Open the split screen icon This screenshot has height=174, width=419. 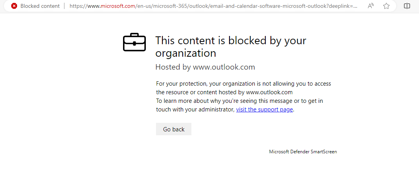click(x=407, y=6)
